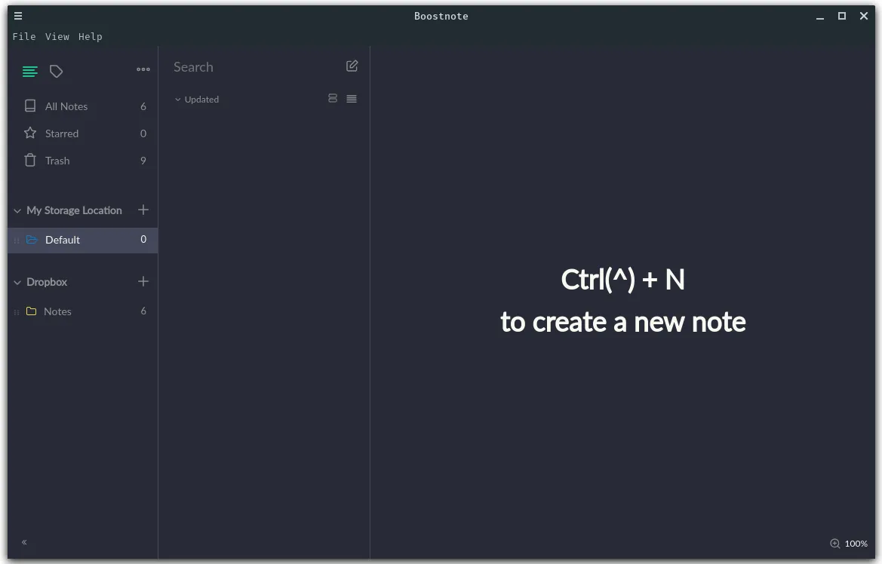Click the Starred star icon
This screenshot has width=882, height=564.
click(30, 133)
